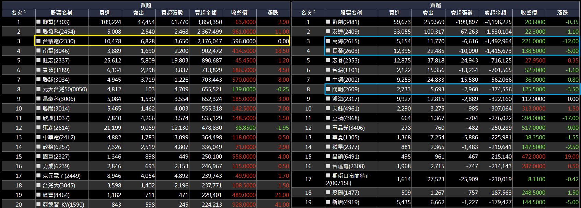Click the 買進 header in 買超 table
The width and height of the screenshot is (581, 208).
105,13
